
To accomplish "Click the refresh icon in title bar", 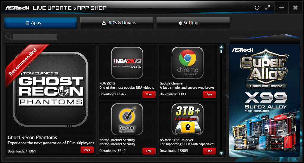I will coord(257,8).
